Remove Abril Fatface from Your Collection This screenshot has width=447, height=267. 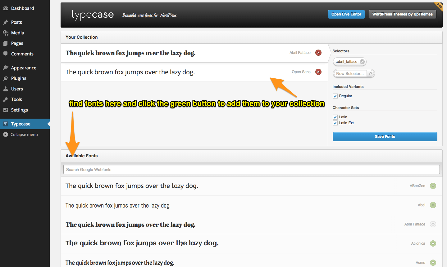click(x=318, y=53)
